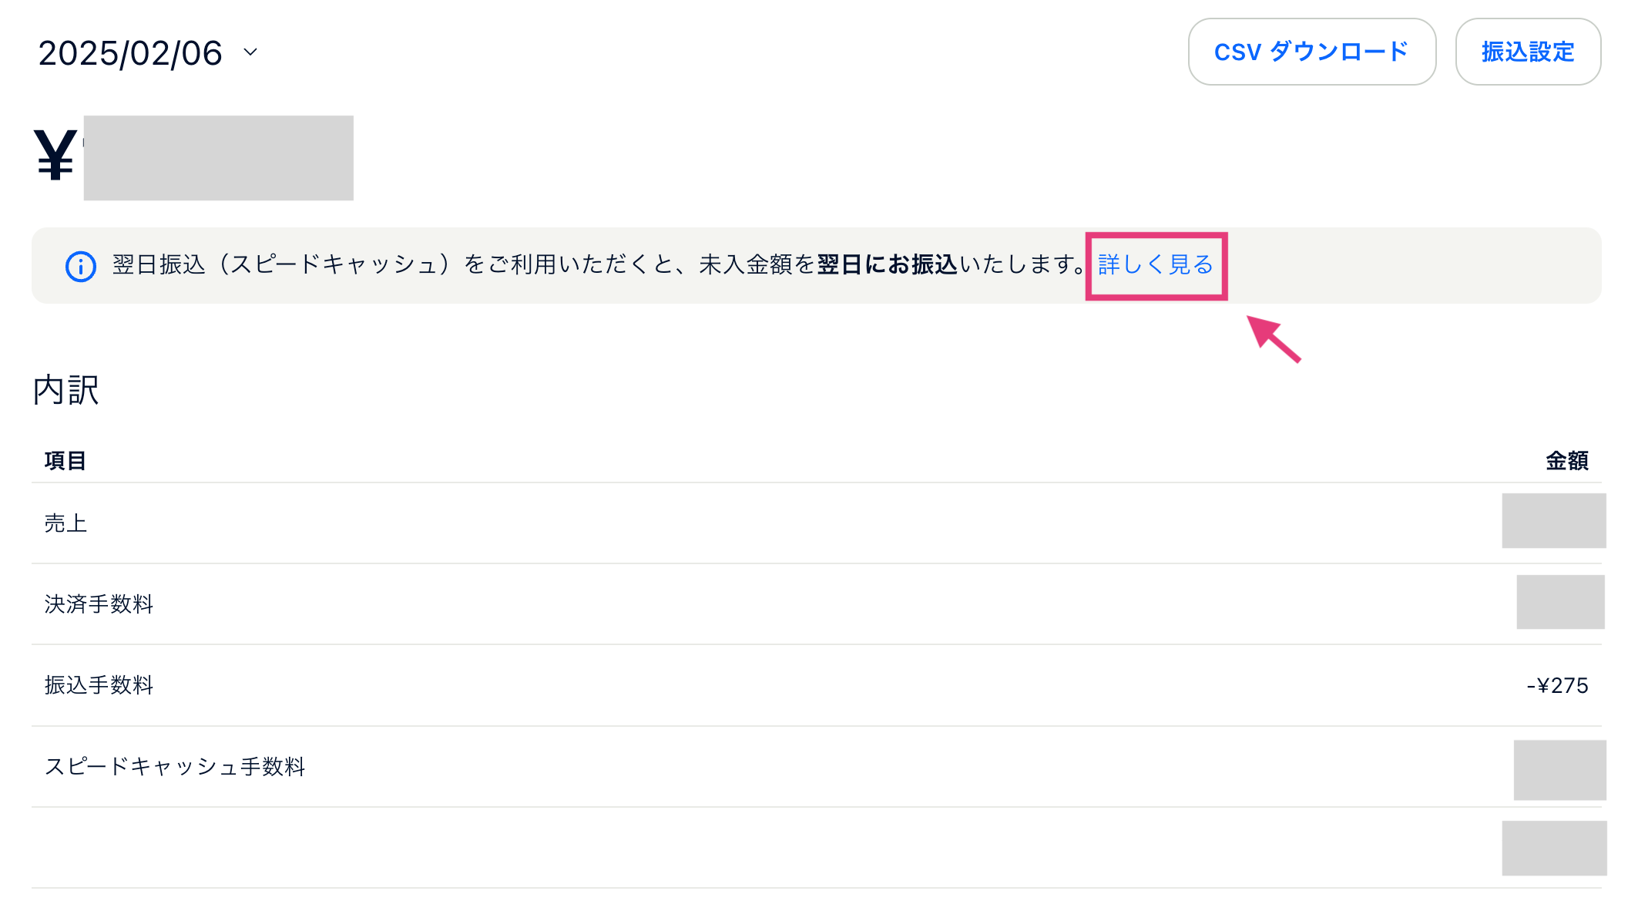The image size is (1638, 901).
Task: Select the 2025/02/06 date text
Action: pos(130,53)
